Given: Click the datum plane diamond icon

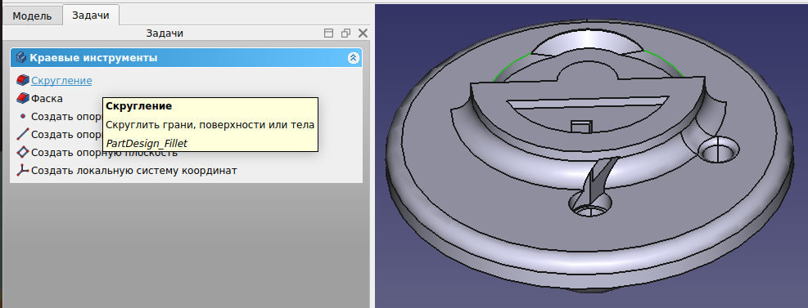Looking at the screenshot, I should coord(23,152).
